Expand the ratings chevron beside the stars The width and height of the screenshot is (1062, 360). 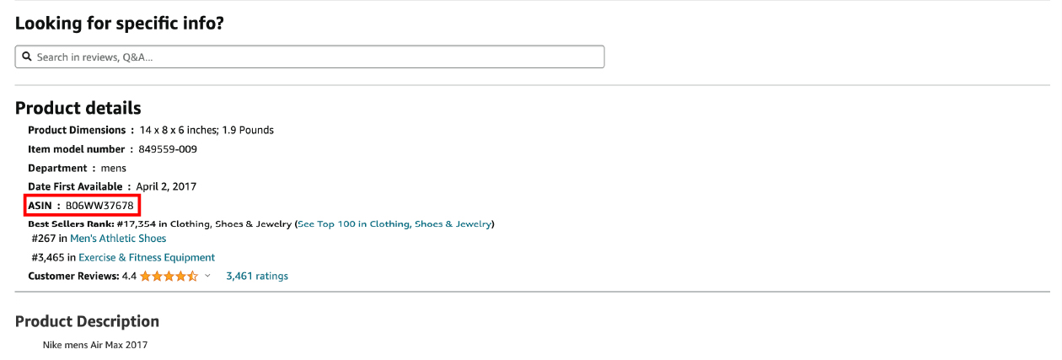(x=207, y=276)
